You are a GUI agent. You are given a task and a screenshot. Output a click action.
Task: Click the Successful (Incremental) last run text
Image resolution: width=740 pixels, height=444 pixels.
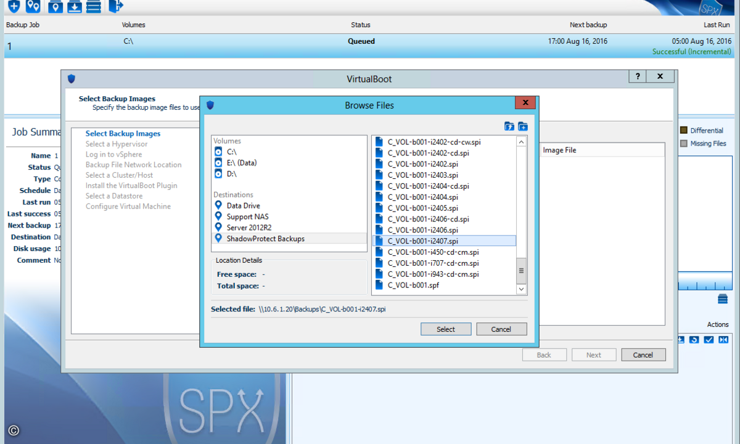692,52
